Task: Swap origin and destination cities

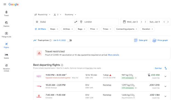Action: pyautogui.click(x=76, y=22)
